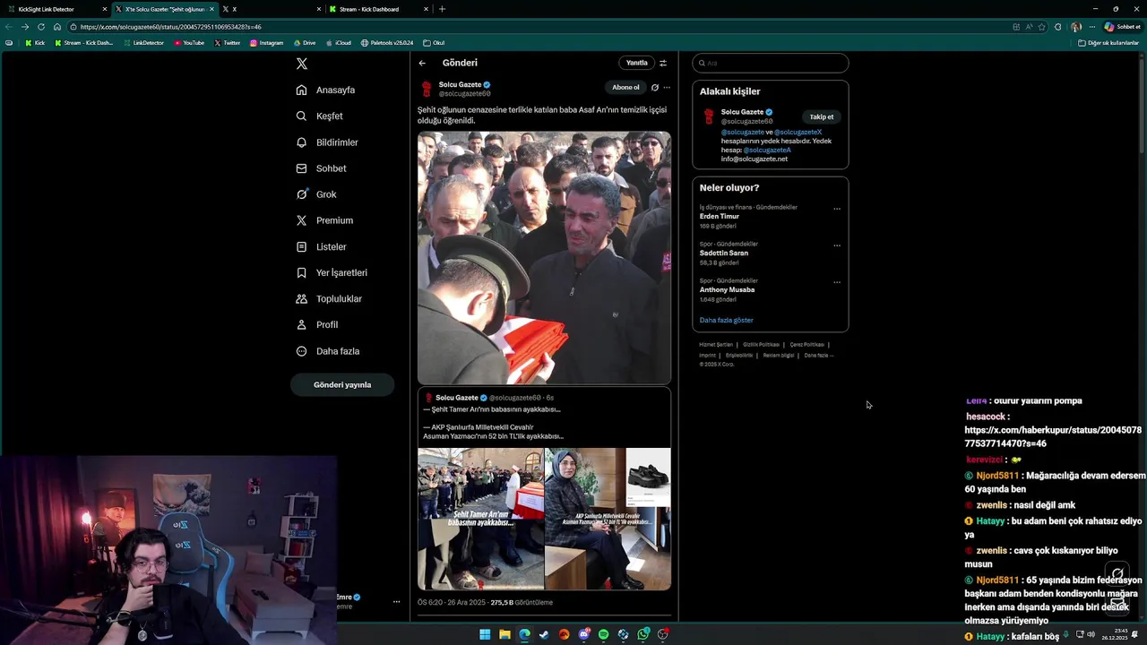
Task: Open Keşfet in the sidebar
Action: (x=320, y=116)
